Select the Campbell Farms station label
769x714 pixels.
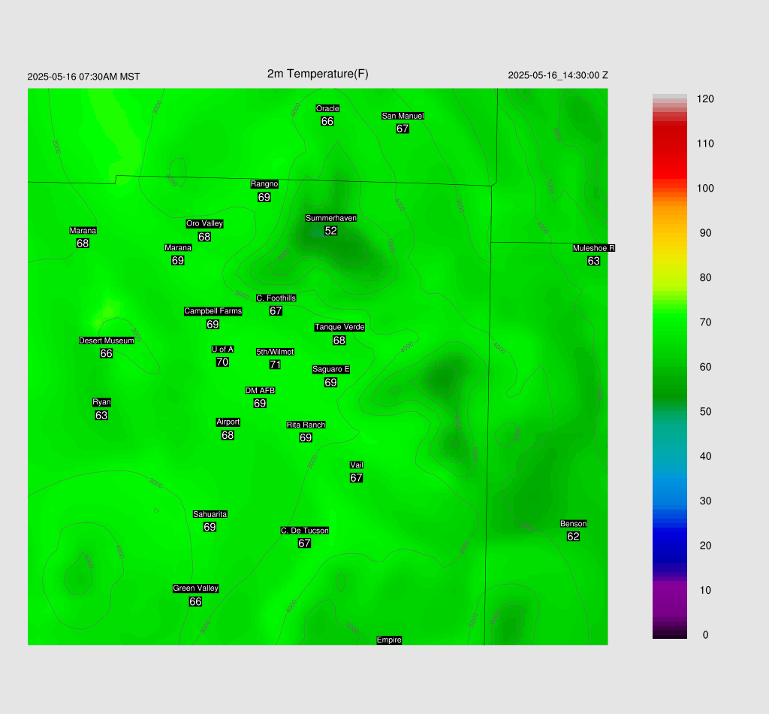pos(213,311)
